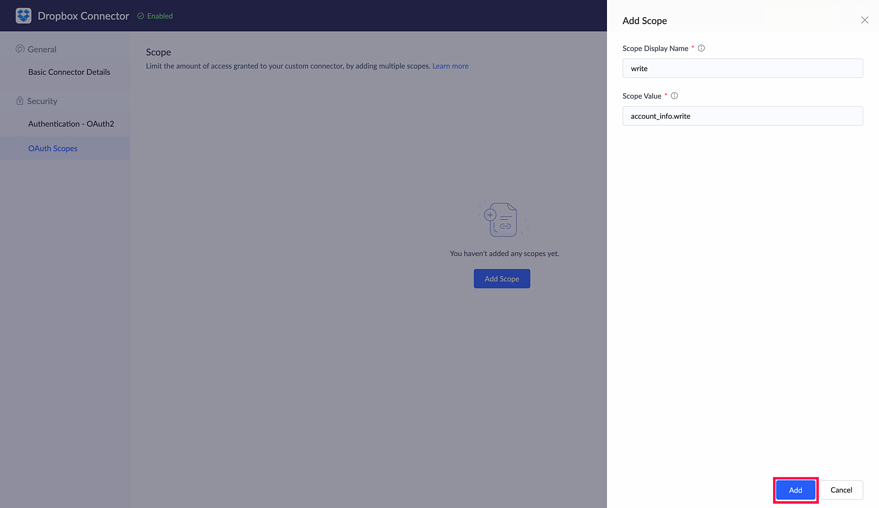This screenshot has height=508, width=879.
Task: Click Add to save the scope
Action: 795,490
